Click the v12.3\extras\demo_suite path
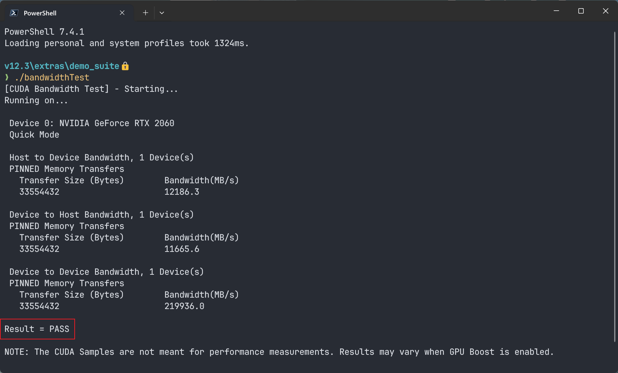Image resolution: width=618 pixels, height=373 pixels. (x=62, y=66)
